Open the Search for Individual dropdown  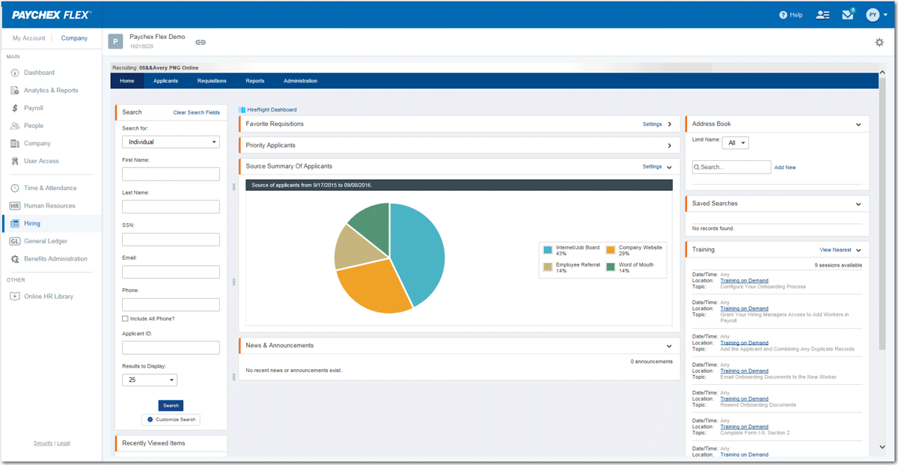(x=171, y=142)
